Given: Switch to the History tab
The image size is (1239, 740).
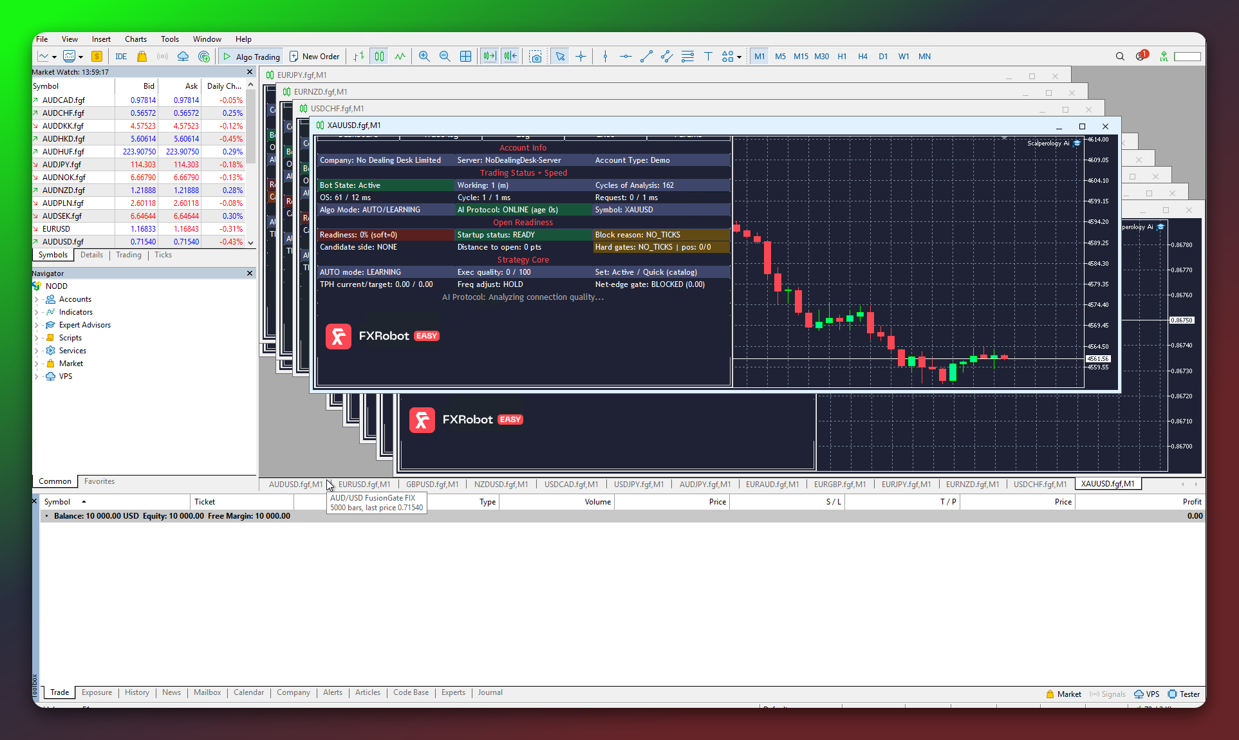Looking at the screenshot, I should pyautogui.click(x=136, y=692).
